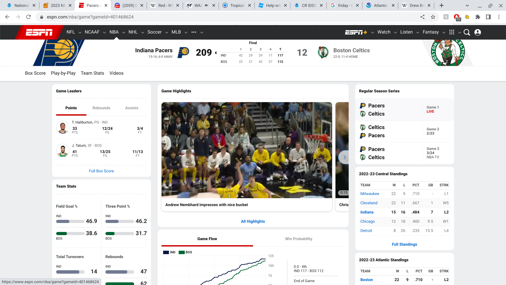Open the Play-by-Play tab
Screen dimensions: 506x285
63,73
